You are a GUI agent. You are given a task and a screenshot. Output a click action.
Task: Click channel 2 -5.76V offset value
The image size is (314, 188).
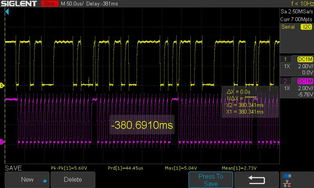305,94
